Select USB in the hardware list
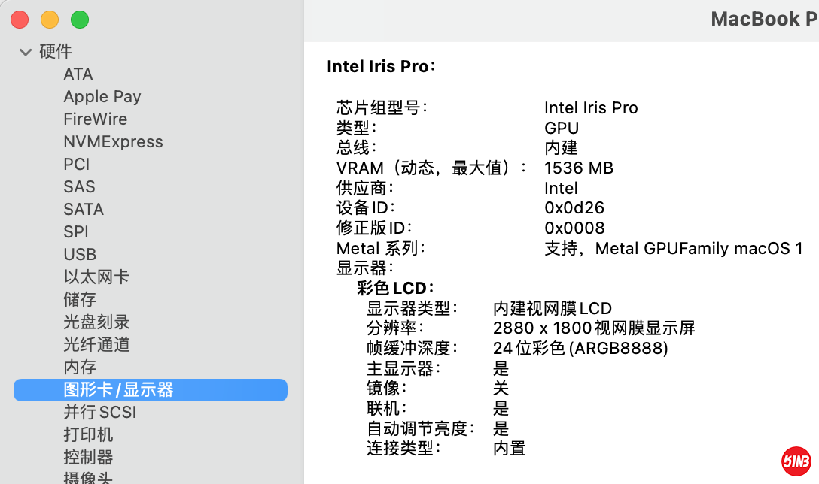Image resolution: width=819 pixels, height=484 pixels. coord(80,255)
